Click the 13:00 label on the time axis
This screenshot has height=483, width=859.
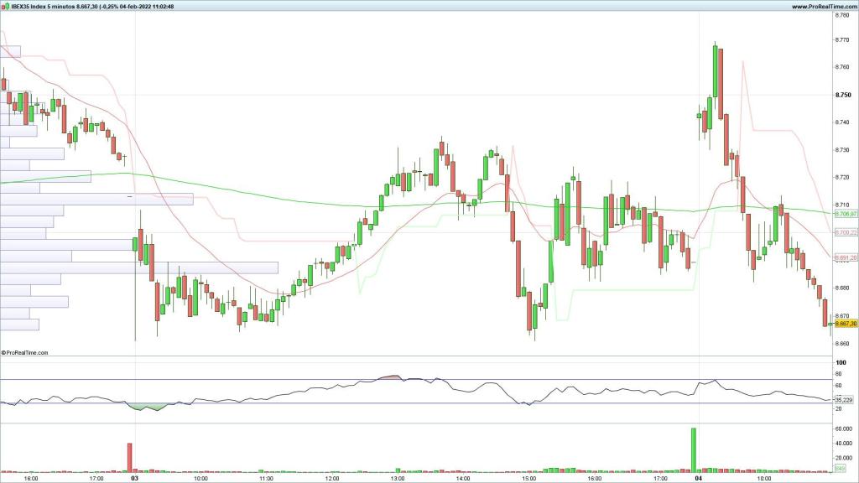click(x=397, y=479)
